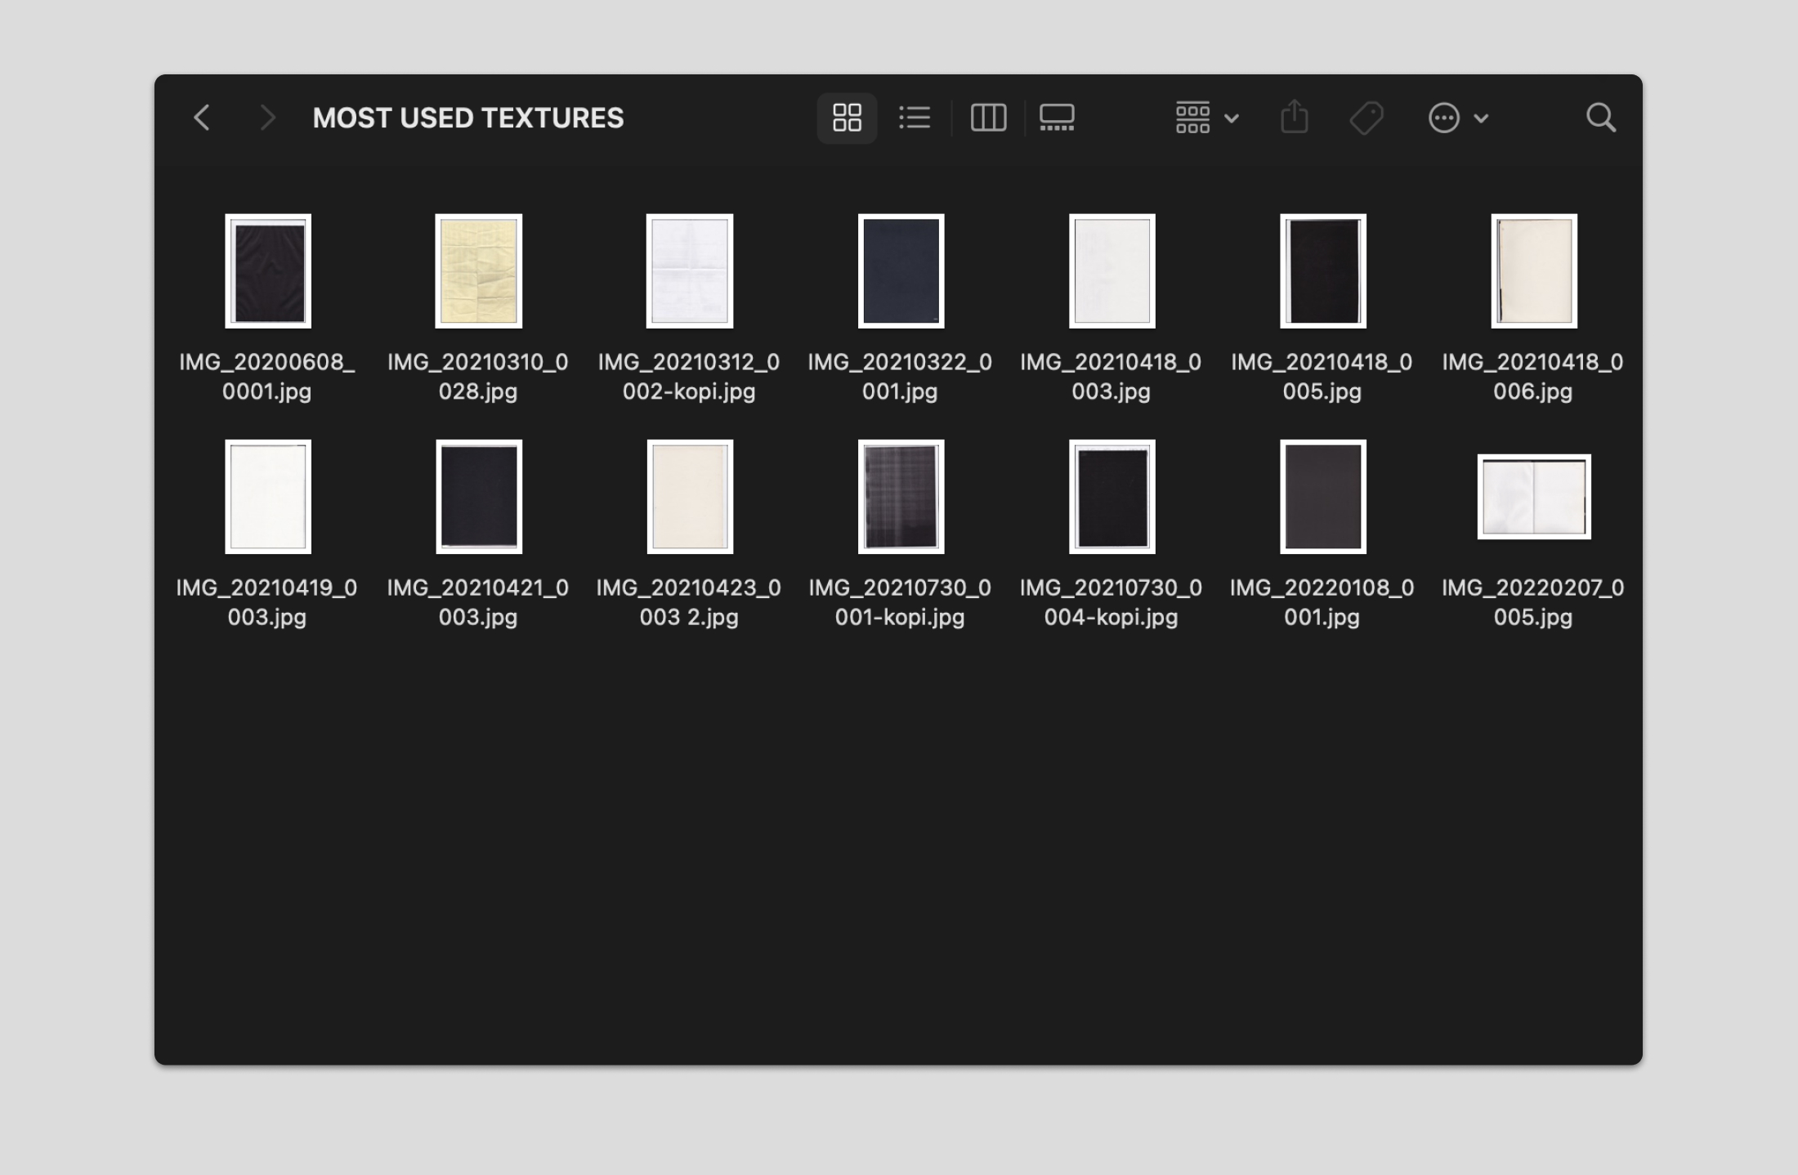Expand the chevron beside the grouping icon
1798x1175 pixels.
(1231, 119)
